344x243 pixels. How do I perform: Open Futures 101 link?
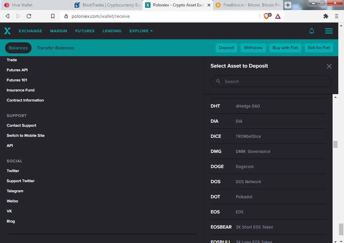[17, 80]
